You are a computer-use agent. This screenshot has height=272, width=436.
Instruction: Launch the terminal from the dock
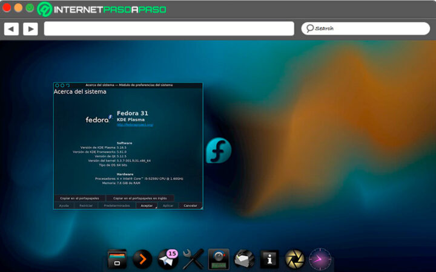pos(142,259)
